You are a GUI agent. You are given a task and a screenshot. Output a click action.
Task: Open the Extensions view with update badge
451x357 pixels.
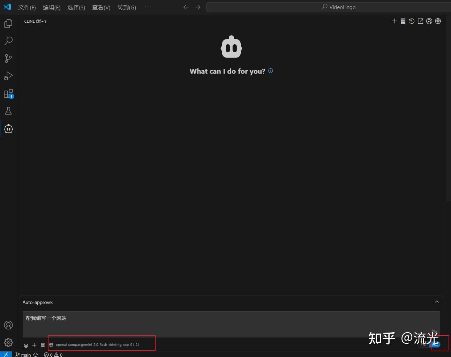[x=8, y=94]
